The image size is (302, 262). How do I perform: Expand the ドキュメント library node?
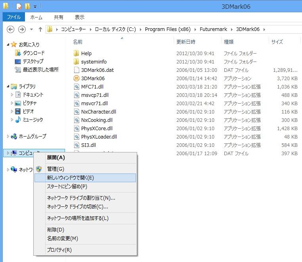pos(12,94)
